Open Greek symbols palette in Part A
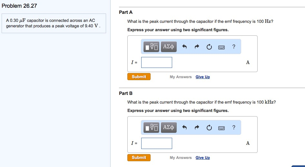This screenshot has width=305, height=167. click(169, 47)
